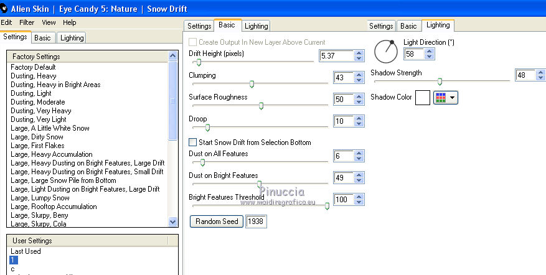Open the shadow color palette dropdown
The height and width of the screenshot is (275, 546).
click(x=446, y=98)
